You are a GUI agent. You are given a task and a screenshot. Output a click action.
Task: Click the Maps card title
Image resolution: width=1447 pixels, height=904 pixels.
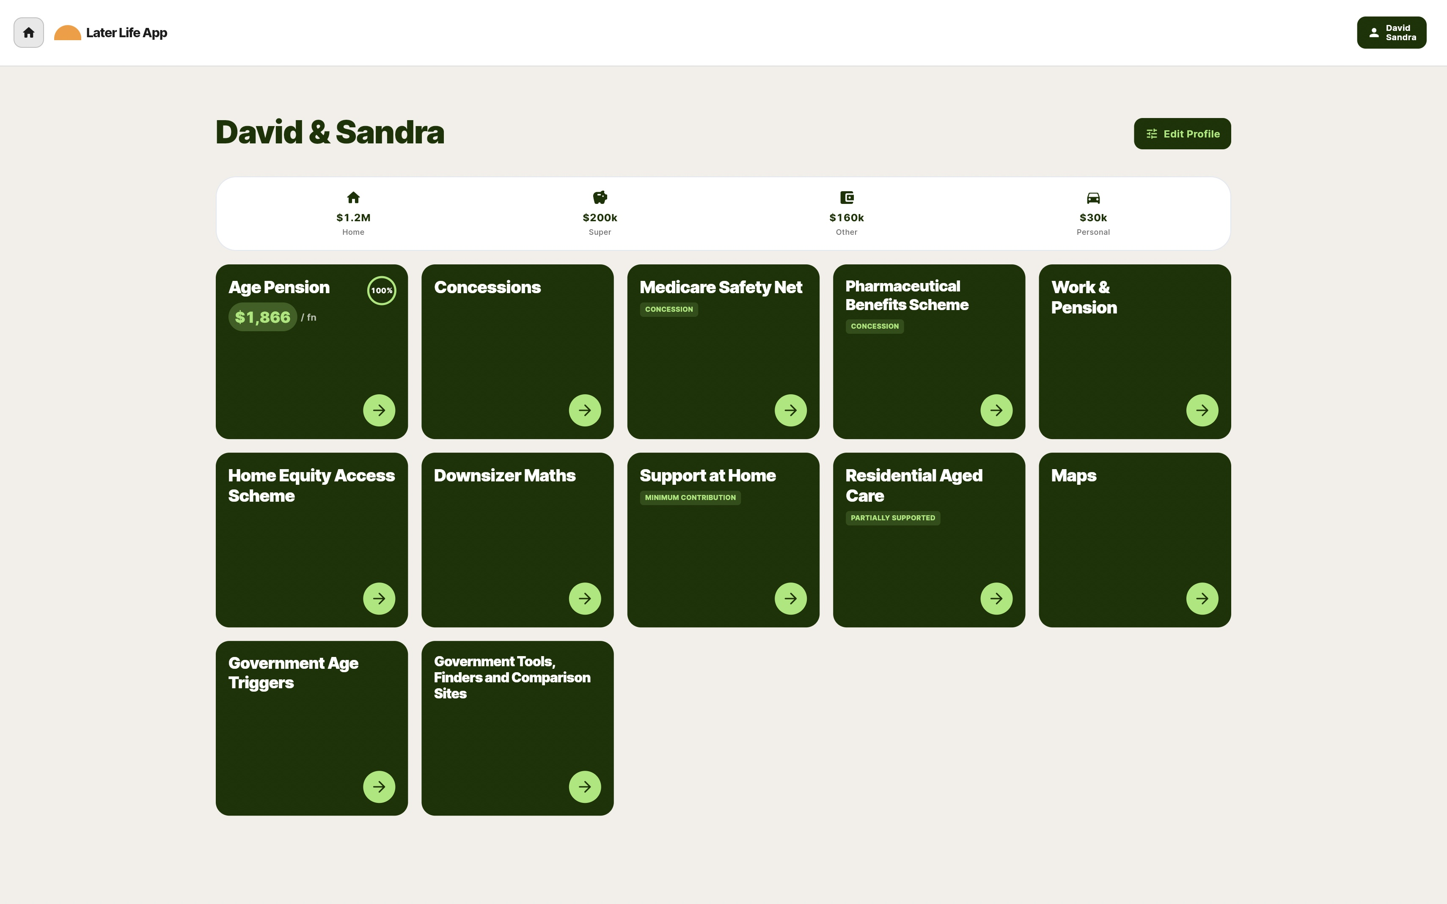click(x=1073, y=476)
